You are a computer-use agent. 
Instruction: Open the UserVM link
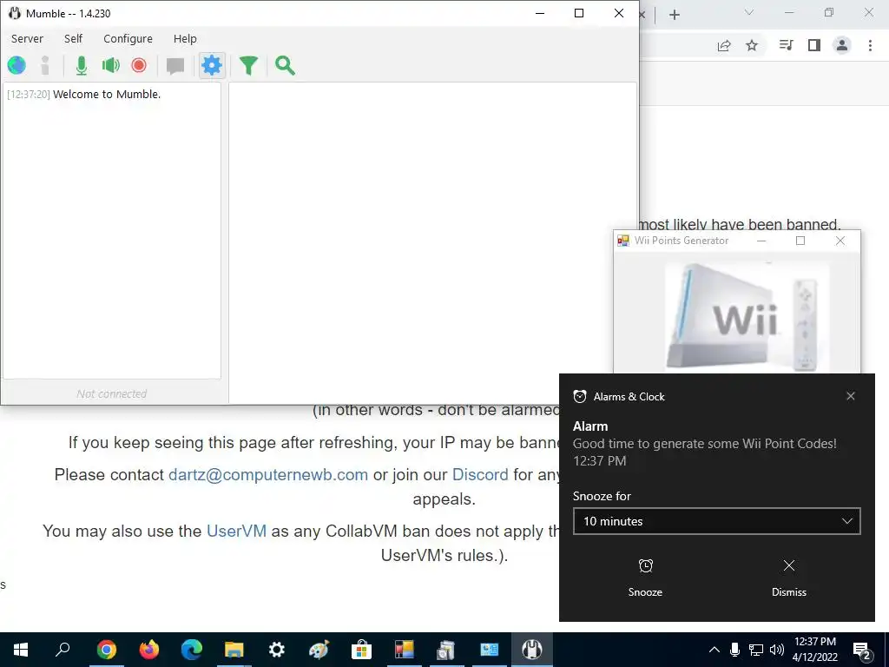click(236, 531)
